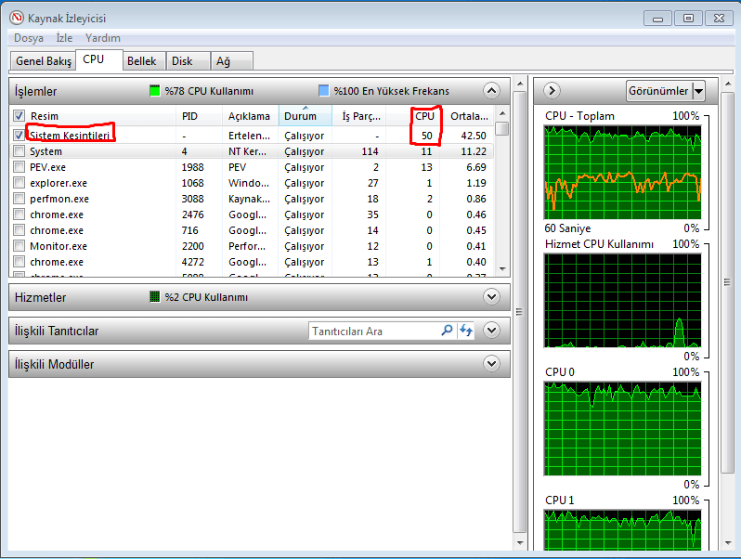Check the chrome.exe PID 716 checkbox
The width and height of the screenshot is (741, 559).
[x=19, y=230]
